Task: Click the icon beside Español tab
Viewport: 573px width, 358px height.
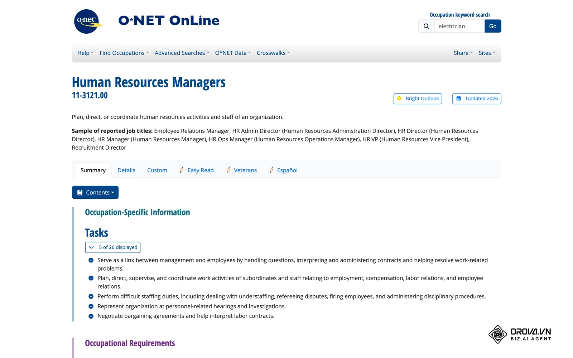Action: tap(271, 170)
